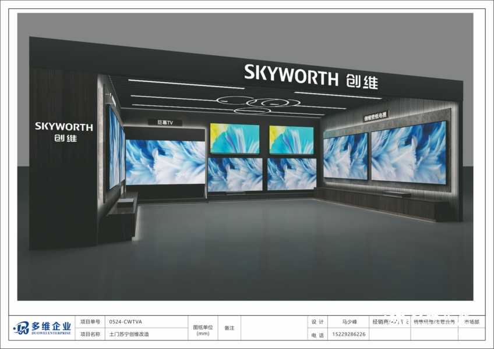
Task: Click the circular ring ceiling light fixture
Action: pyautogui.click(x=258, y=104)
